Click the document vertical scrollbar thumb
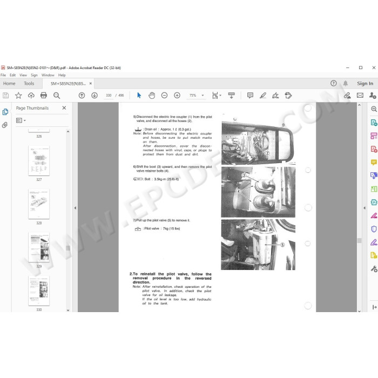 (359, 241)
